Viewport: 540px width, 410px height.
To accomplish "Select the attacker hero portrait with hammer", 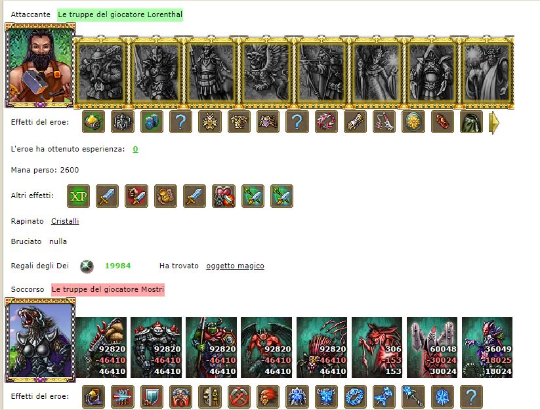I will 40,66.
